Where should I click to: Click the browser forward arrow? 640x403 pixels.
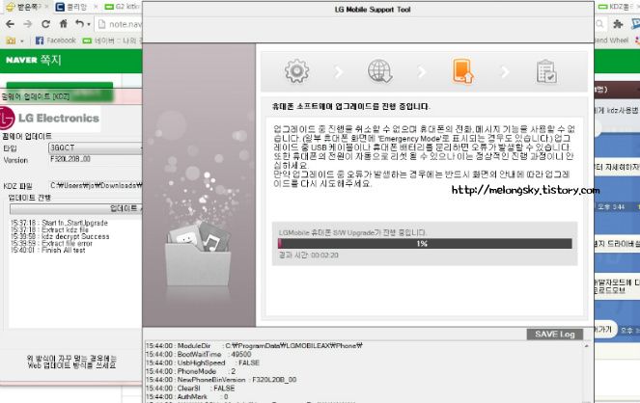[27, 24]
